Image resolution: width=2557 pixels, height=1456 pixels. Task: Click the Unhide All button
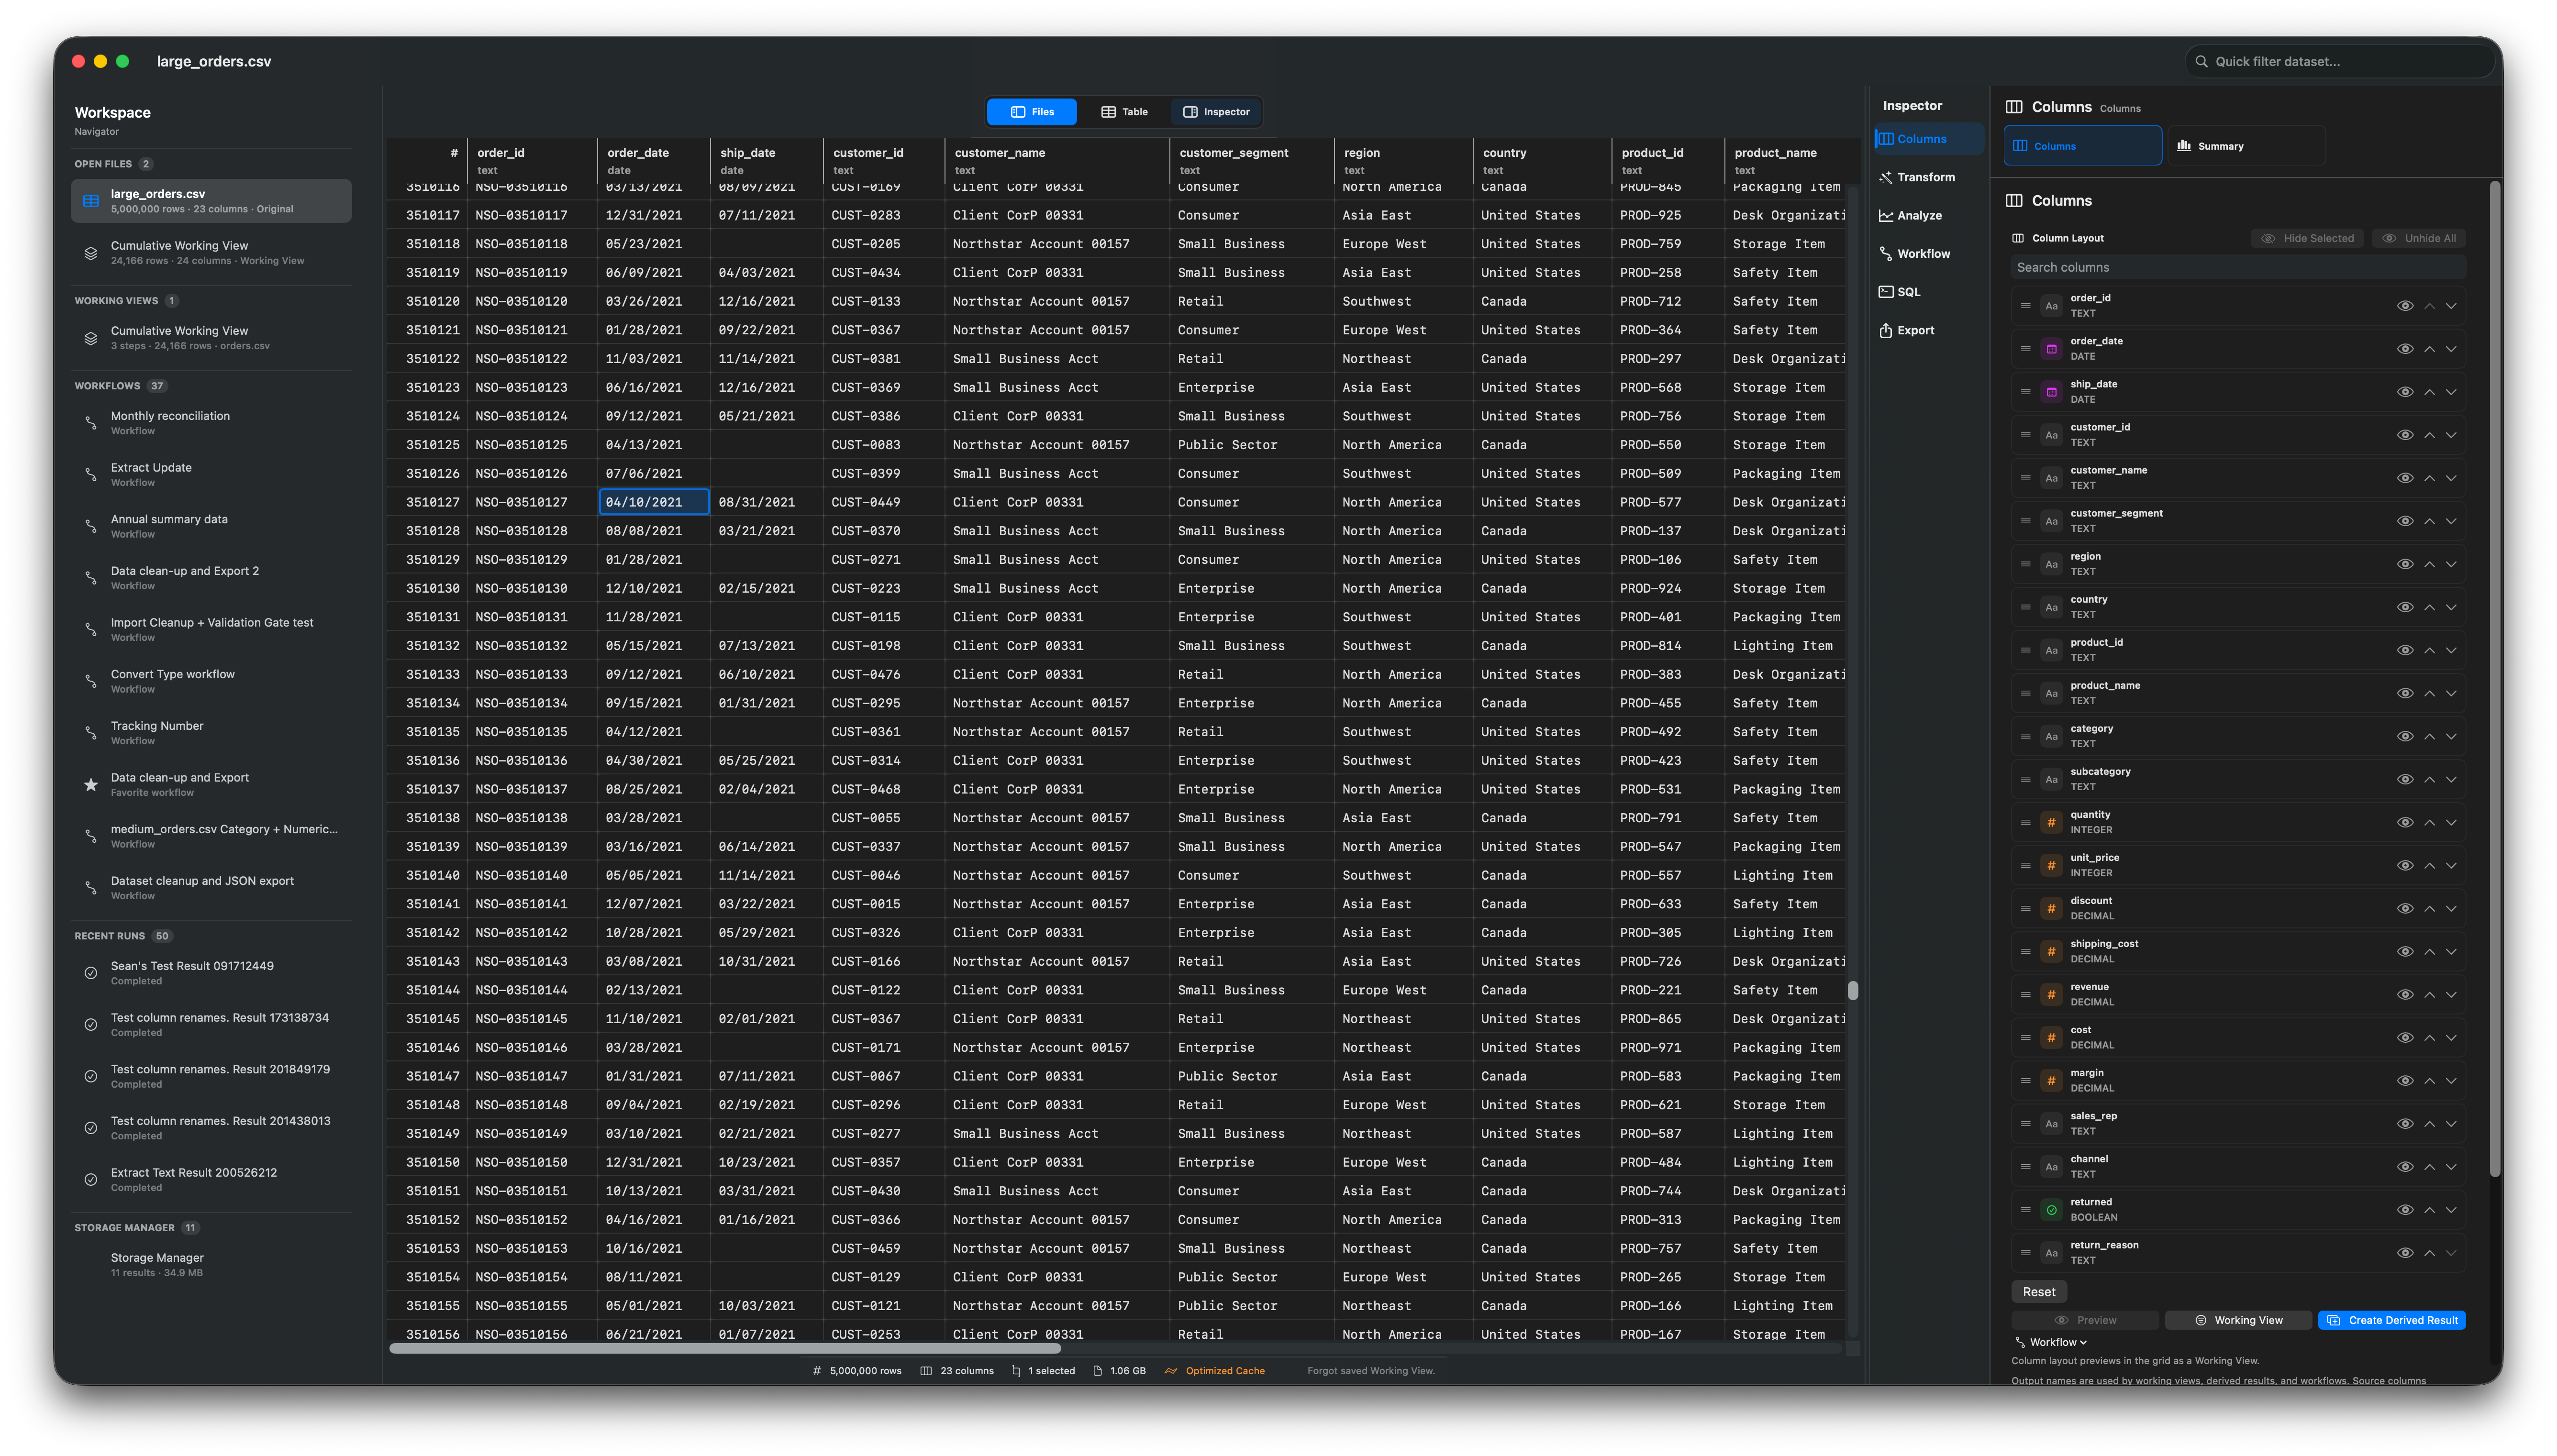point(2419,238)
